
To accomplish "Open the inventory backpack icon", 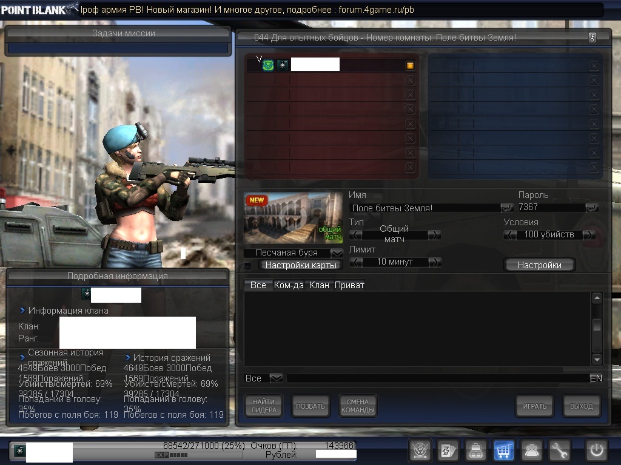I will click(x=476, y=450).
